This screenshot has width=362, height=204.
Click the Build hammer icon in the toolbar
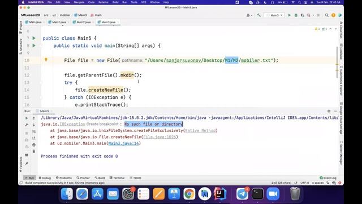pos(259,15)
